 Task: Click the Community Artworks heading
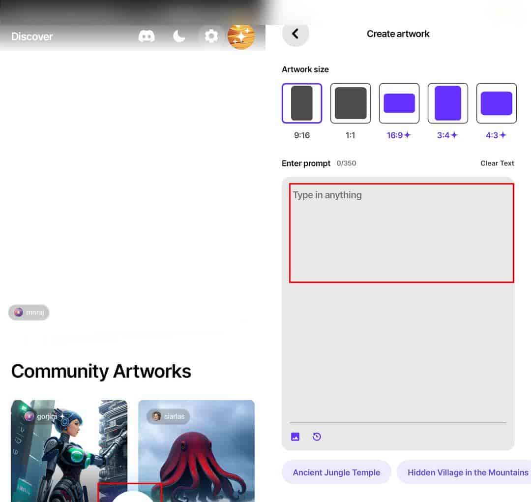(101, 371)
